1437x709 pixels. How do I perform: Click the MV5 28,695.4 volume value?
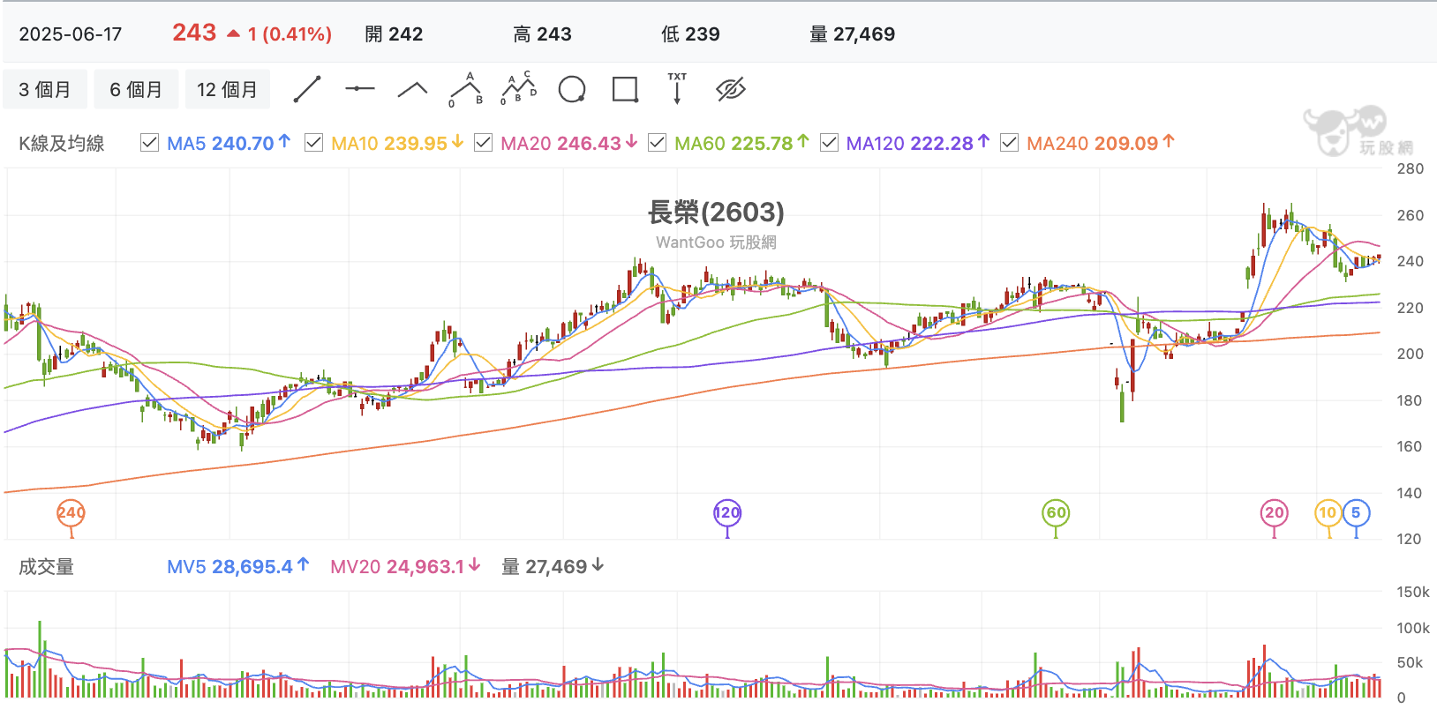click(238, 566)
